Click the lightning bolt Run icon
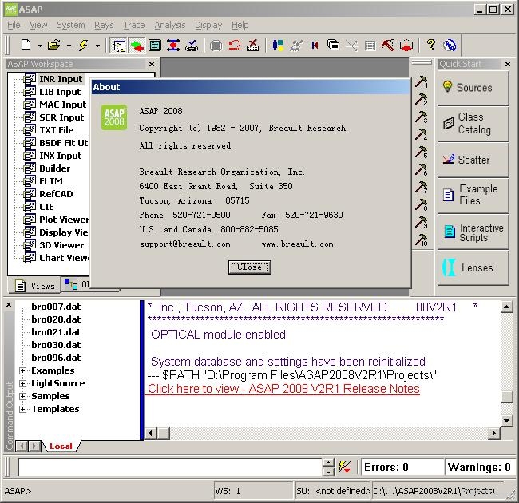519x503 pixels. 83,45
